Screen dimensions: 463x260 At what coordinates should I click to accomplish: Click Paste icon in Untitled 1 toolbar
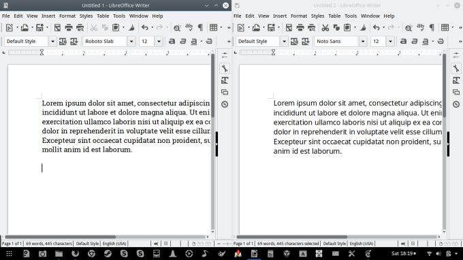116,28
